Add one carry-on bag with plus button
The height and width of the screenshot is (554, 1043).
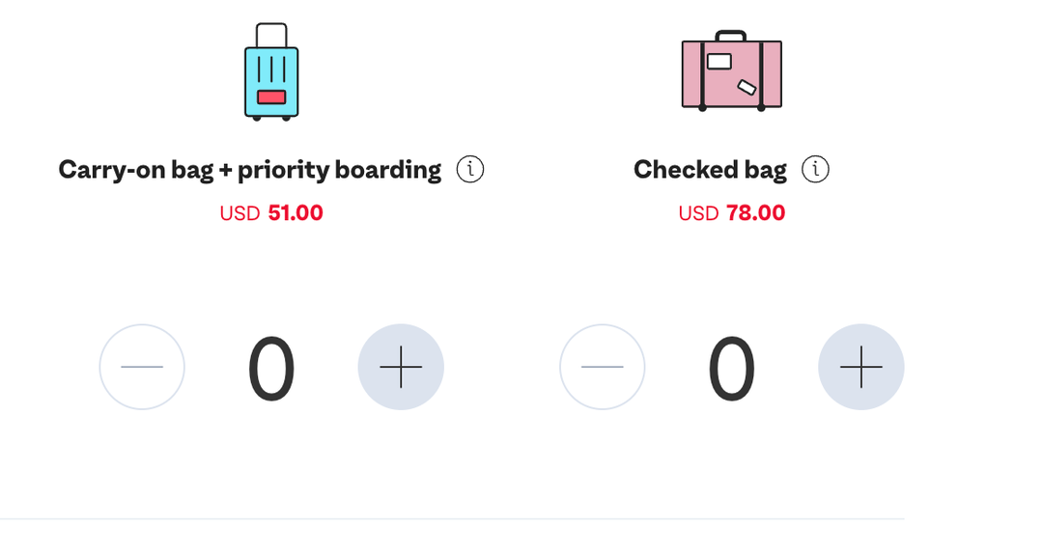coord(401,368)
